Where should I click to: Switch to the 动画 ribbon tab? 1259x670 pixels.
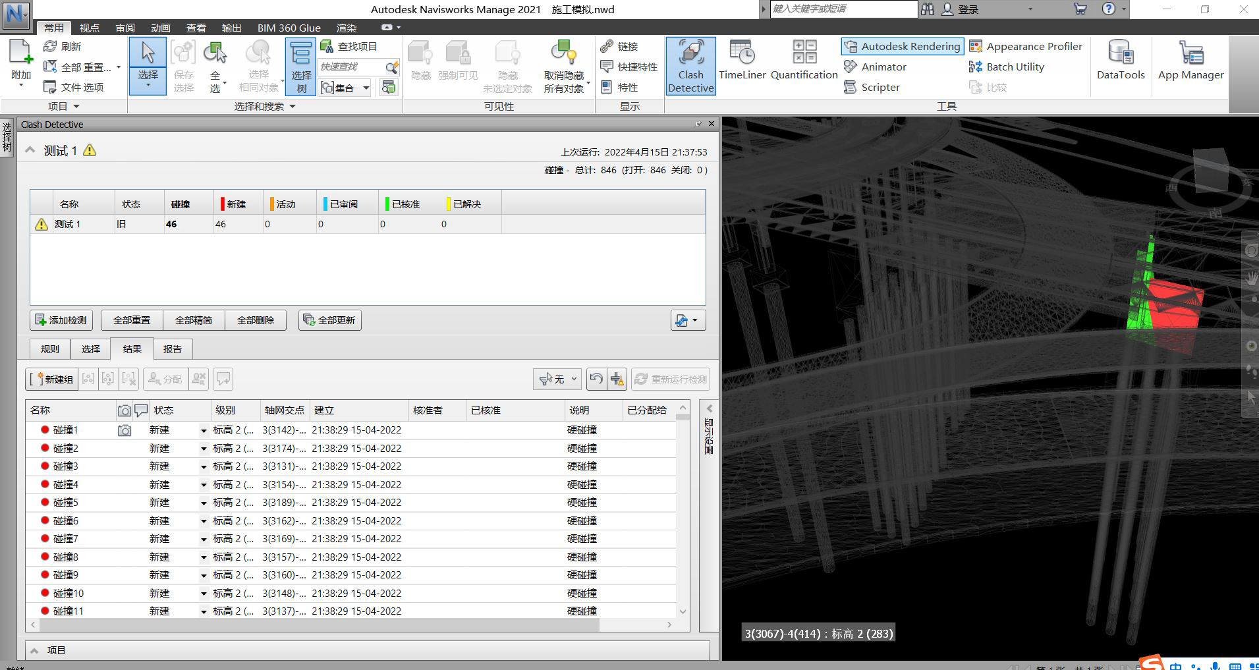(160, 28)
